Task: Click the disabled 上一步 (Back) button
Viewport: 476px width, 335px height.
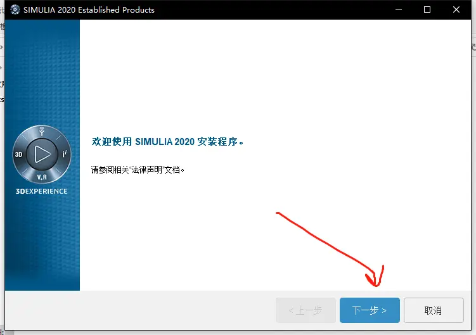Action: tap(306, 310)
